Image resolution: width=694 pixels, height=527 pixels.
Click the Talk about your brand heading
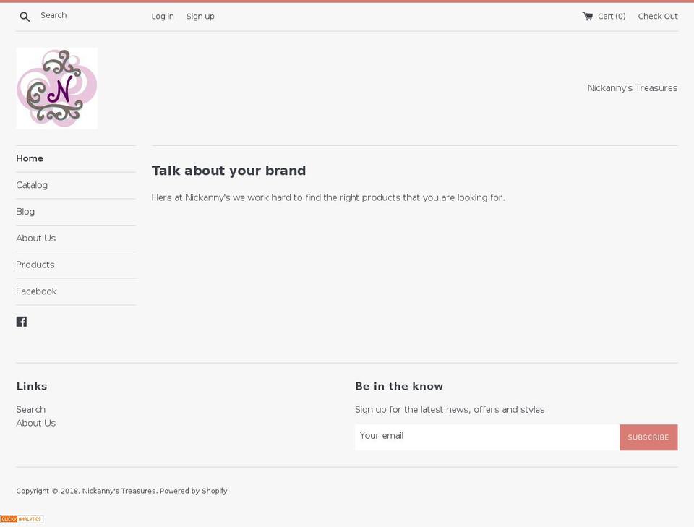click(x=228, y=171)
